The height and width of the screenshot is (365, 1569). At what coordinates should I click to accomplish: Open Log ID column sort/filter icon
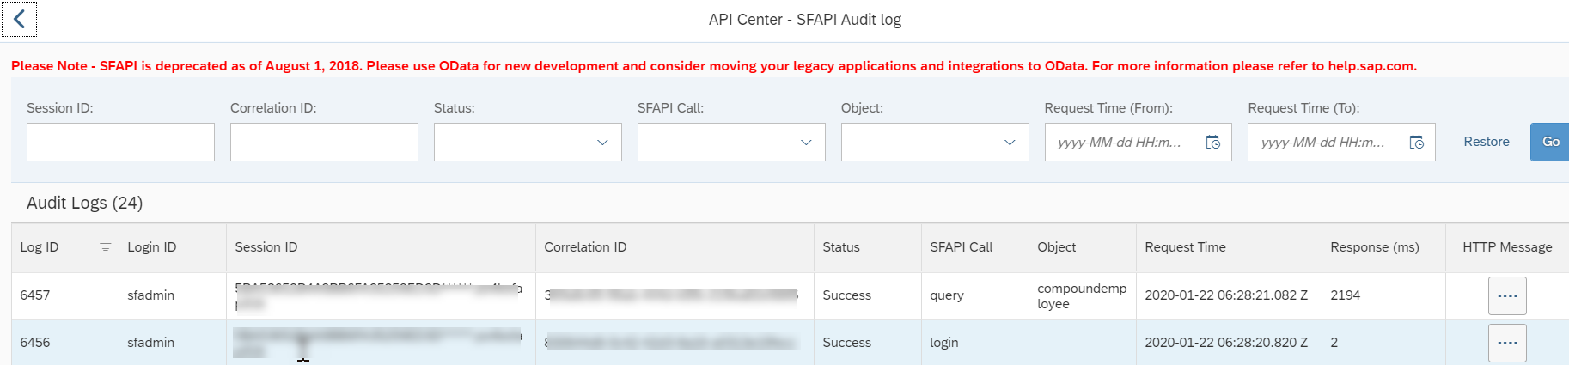(x=105, y=247)
